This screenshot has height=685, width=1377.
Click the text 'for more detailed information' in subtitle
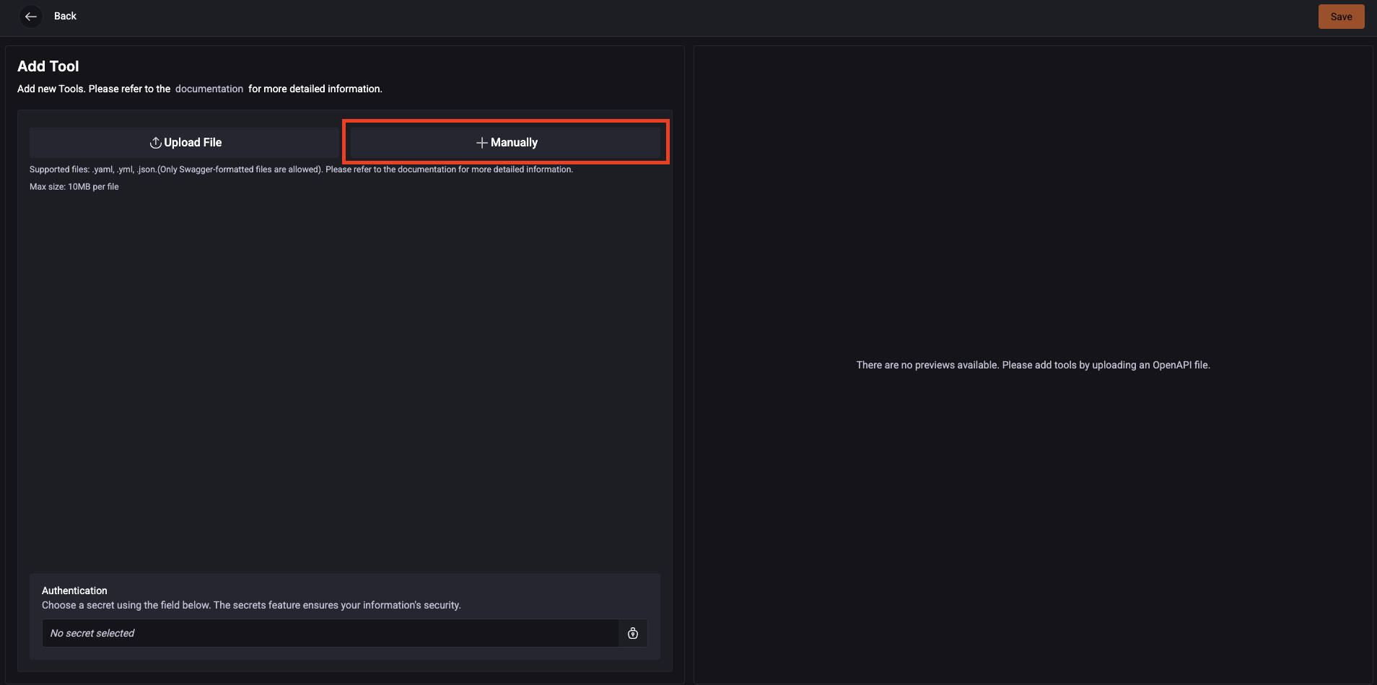click(x=315, y=89)
